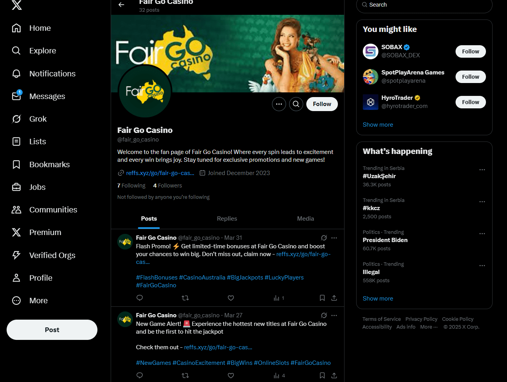The image size is (507, 382).
Task: Like the New Game Alert post
Action: 231,375
